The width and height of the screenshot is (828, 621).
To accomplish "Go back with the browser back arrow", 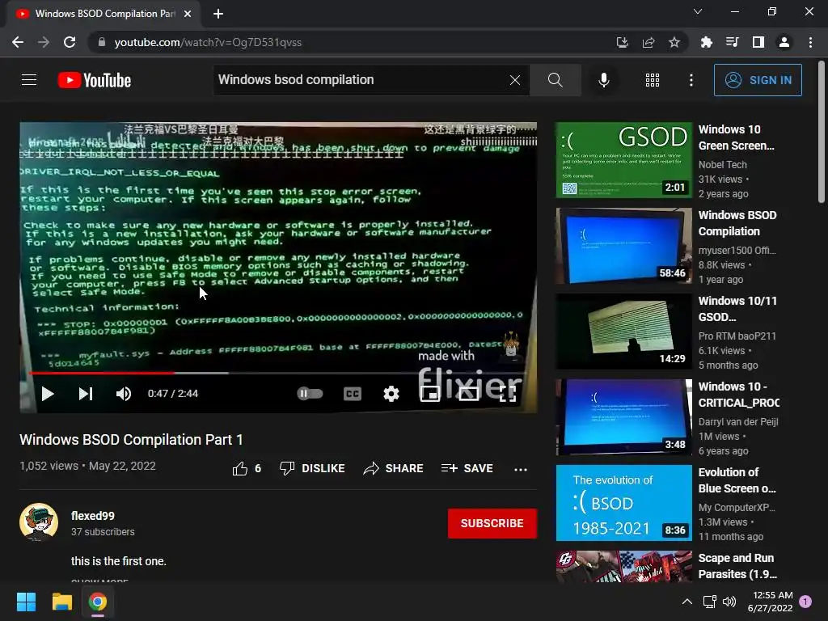I will pyautogui.click(x=18, y=42).
